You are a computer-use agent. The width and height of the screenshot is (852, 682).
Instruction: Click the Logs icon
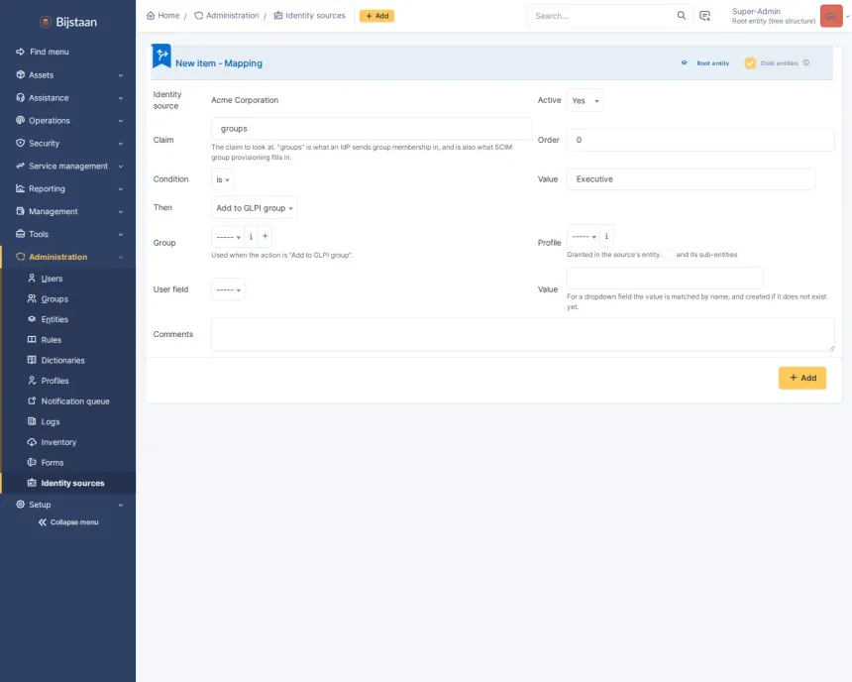click(32, 421)
